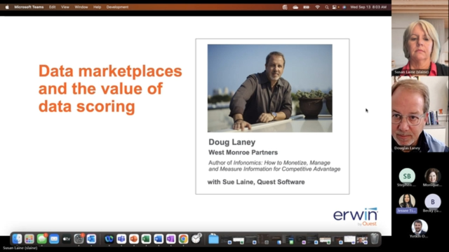Open Mail from the Dock
The height and width of the screenshot is (252, 449).
pos(54,239)
